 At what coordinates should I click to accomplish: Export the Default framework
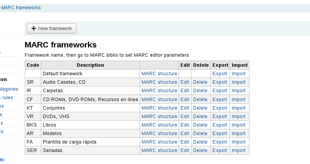(220, 73)
